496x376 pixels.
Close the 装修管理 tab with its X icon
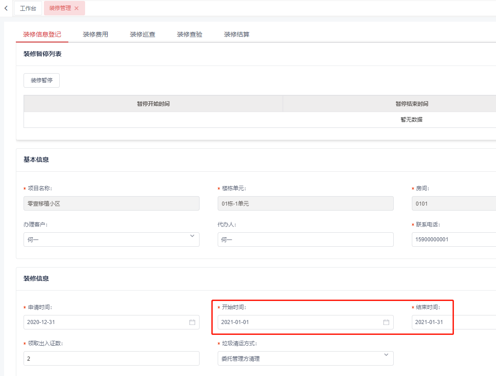click(76, 8)
